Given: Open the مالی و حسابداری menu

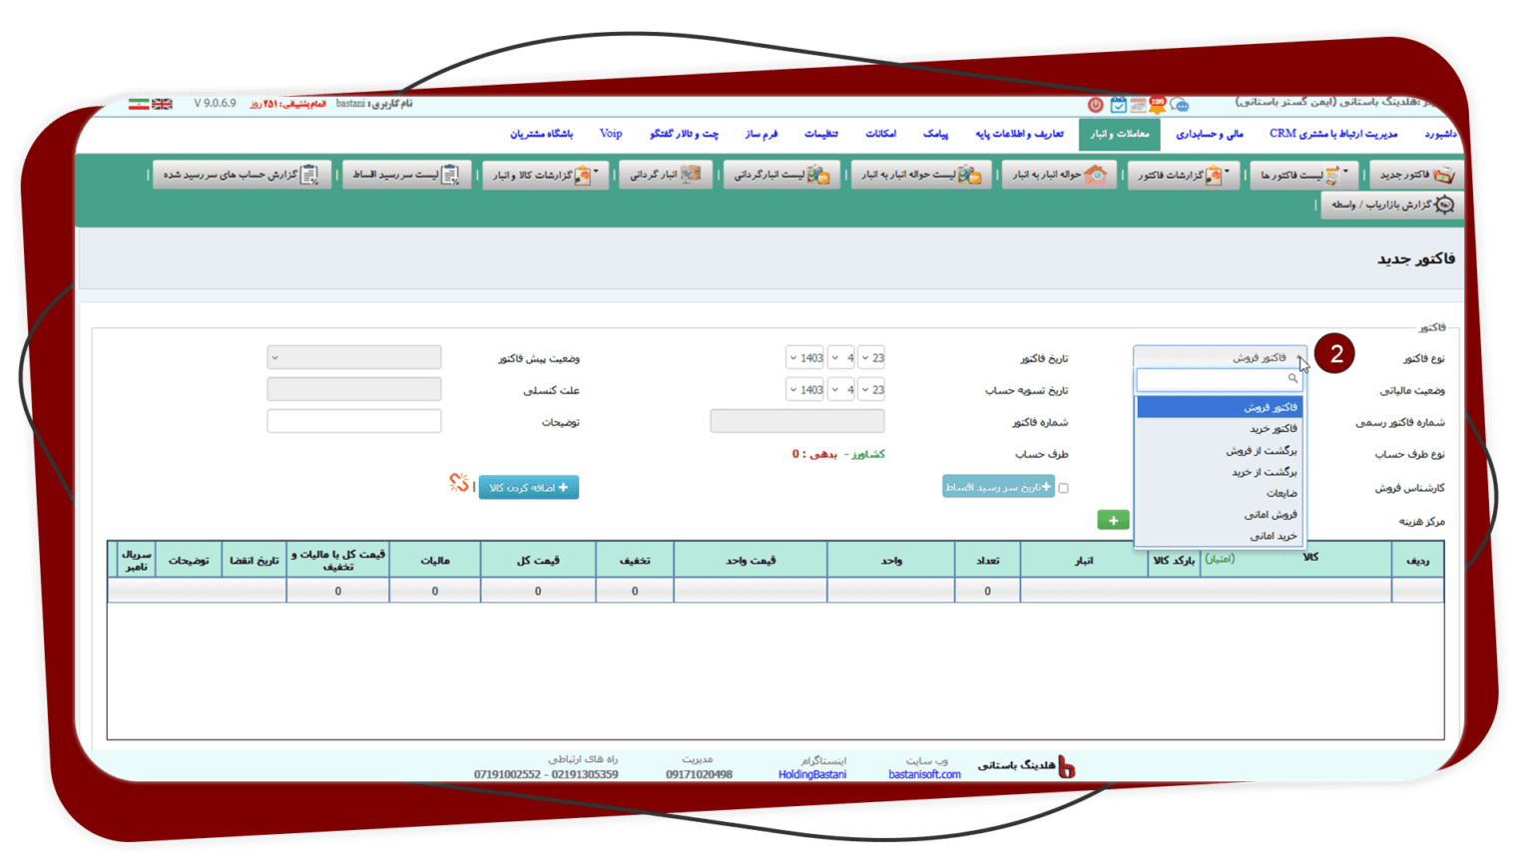Looking at the screenshot, I should 1210,134.
